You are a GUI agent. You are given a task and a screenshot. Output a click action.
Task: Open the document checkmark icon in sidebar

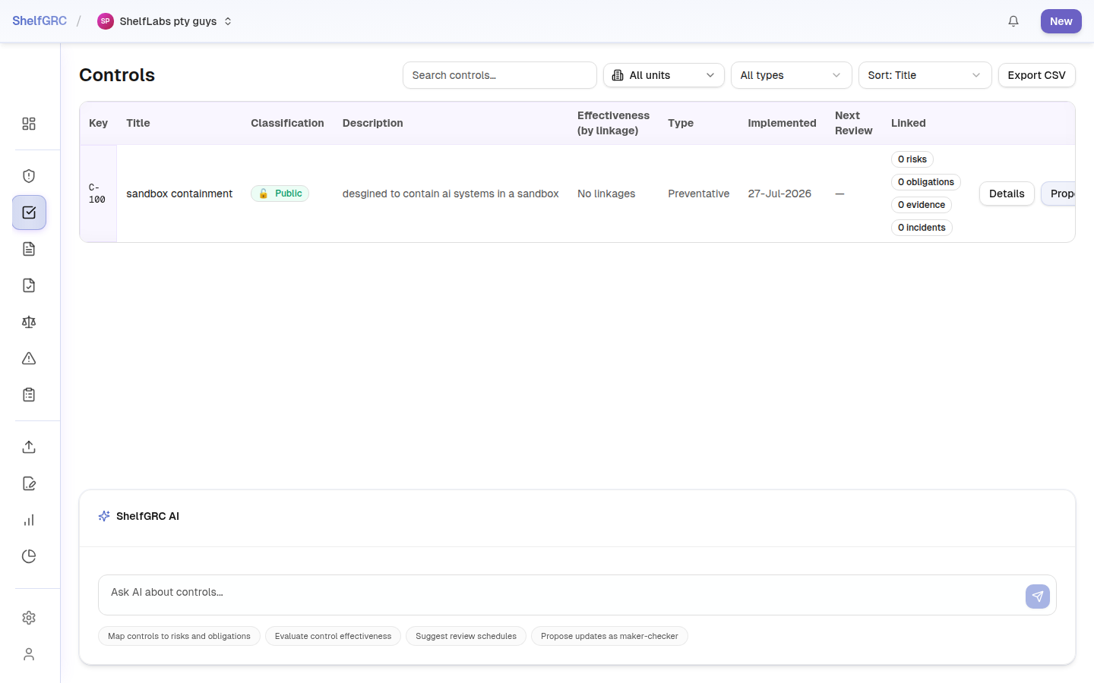click(x=29, y=285)
